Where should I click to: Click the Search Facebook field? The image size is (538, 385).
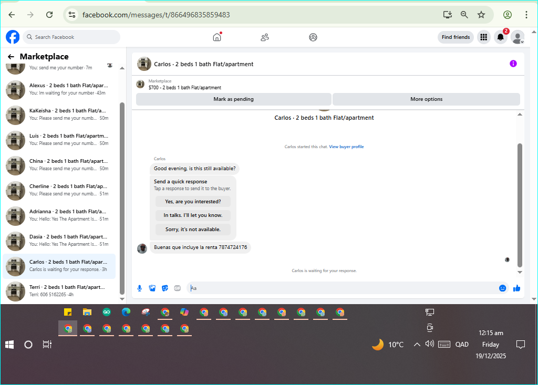[71, 37]
